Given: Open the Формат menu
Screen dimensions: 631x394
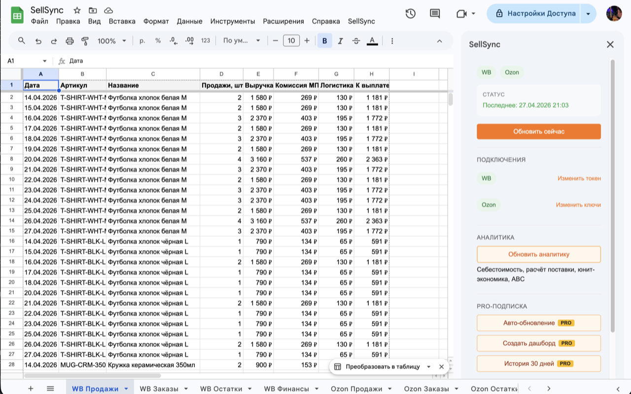Looking at the screenshot, I should tap(156, 21).
